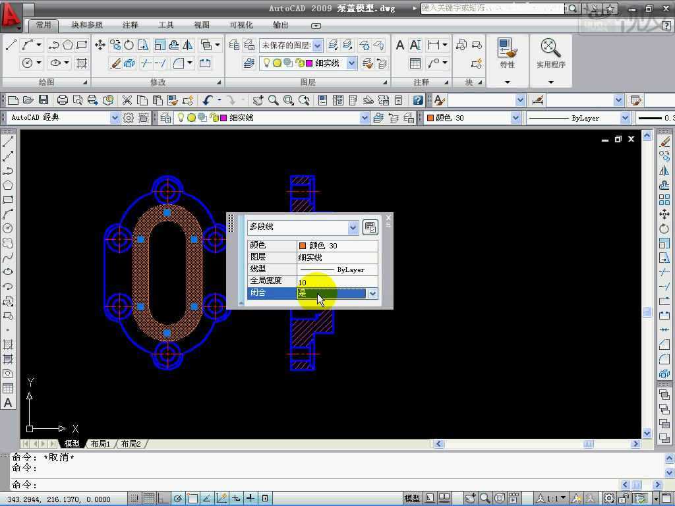Select the Gradient tool in left toolbar
675x506 pixels.
point(8,359)
